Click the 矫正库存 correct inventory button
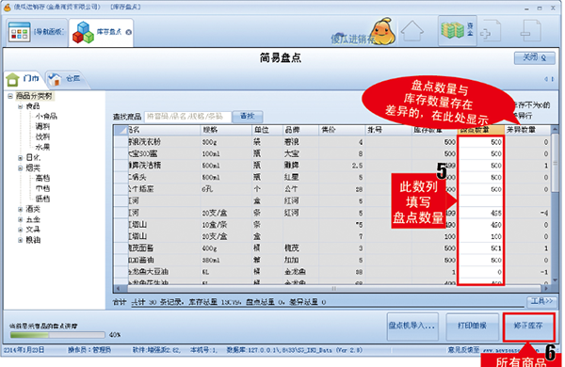This screenshot has height=367, width=565. tap(528, 327)
